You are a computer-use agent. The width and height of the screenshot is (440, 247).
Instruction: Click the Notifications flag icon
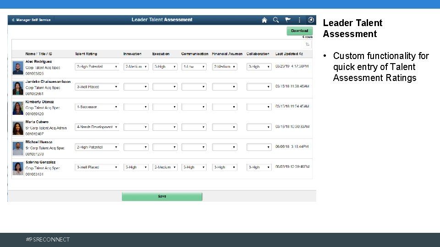pos(288,20)
